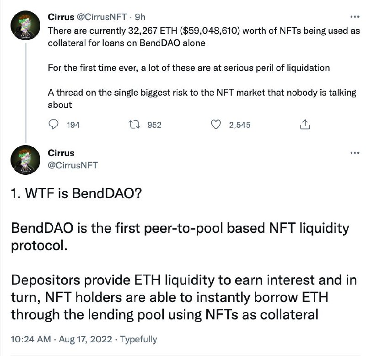Click the @CirrusNFT handle in first tweet header
The image size is (366, 356).
pyautogui.click(x=102, y=17)
